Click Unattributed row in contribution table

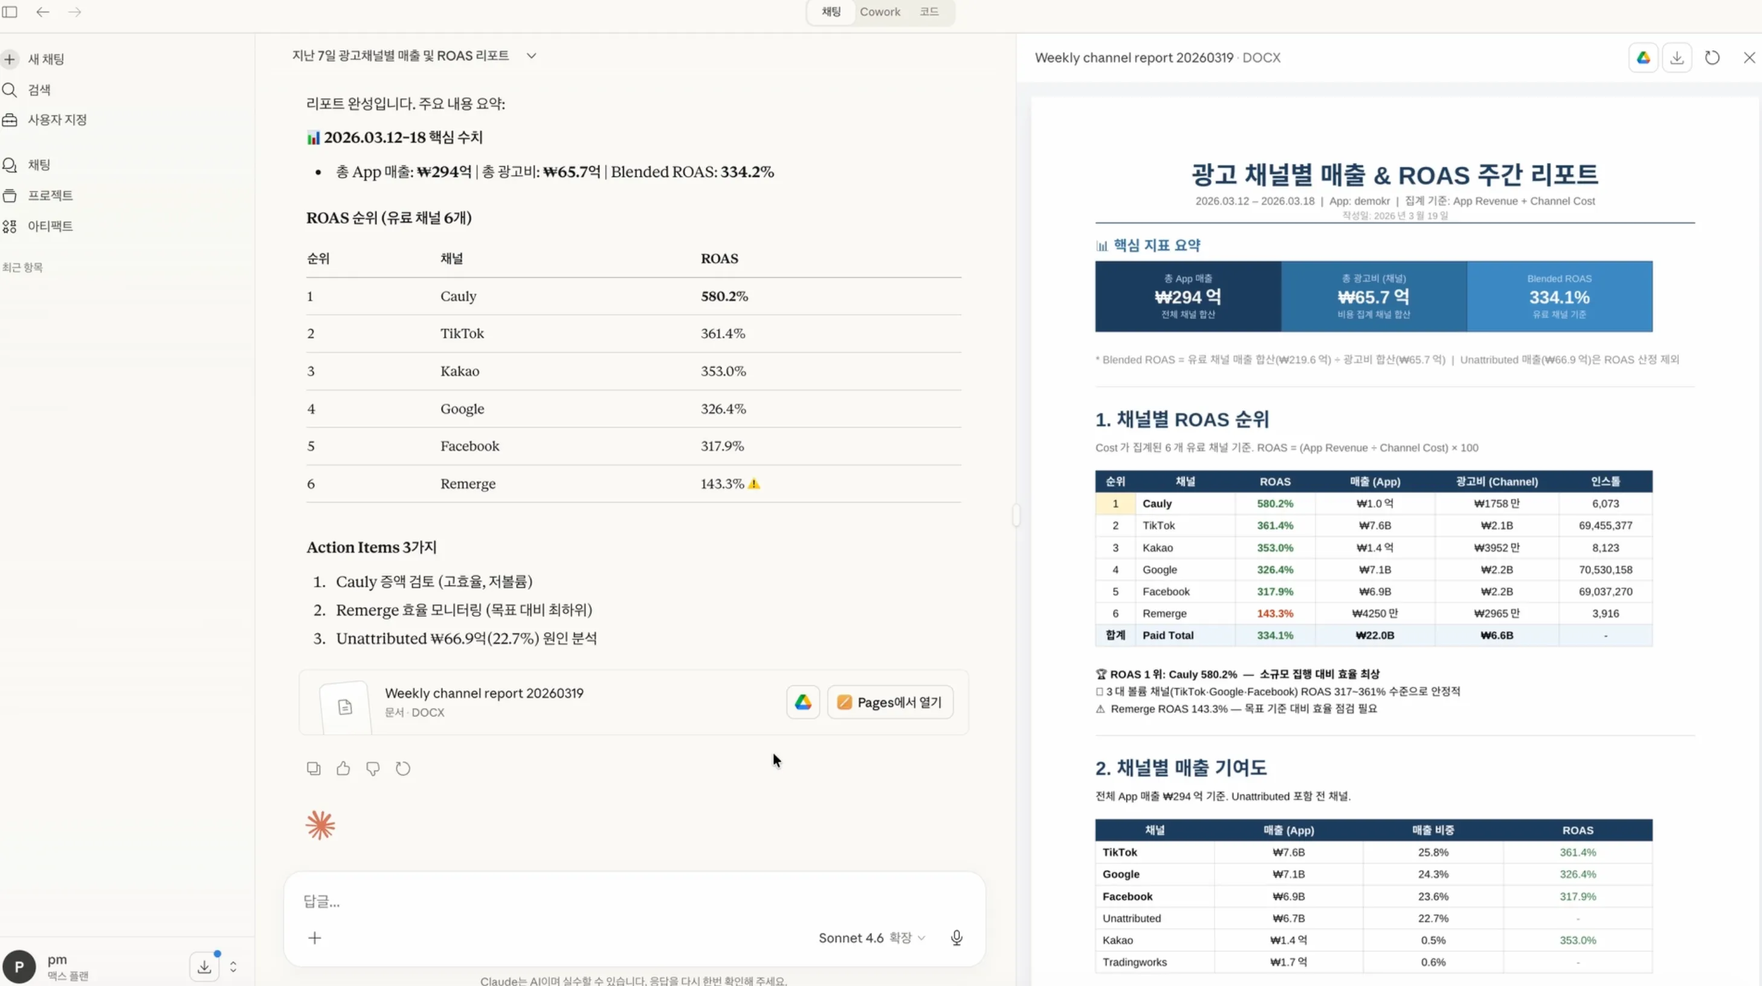point(1373,918)
